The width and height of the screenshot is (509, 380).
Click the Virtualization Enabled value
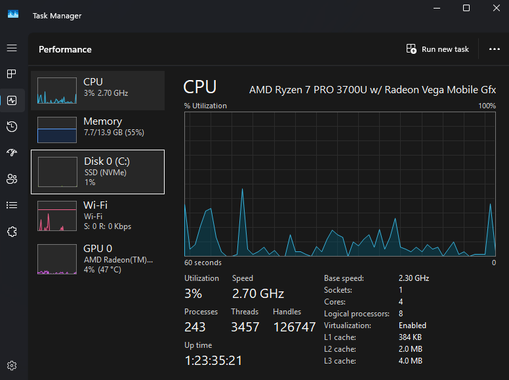(413, 326)
